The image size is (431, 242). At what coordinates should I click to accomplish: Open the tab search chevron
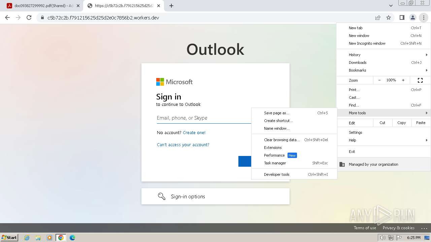click(391, 6)
